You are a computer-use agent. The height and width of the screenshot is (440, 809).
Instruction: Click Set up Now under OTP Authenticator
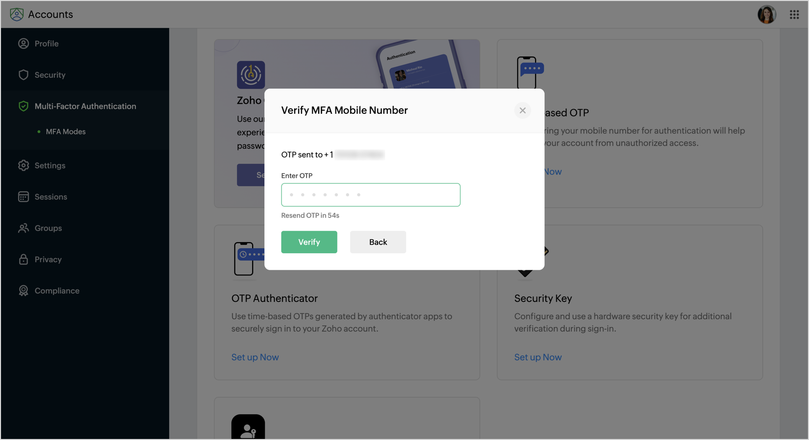255,357
